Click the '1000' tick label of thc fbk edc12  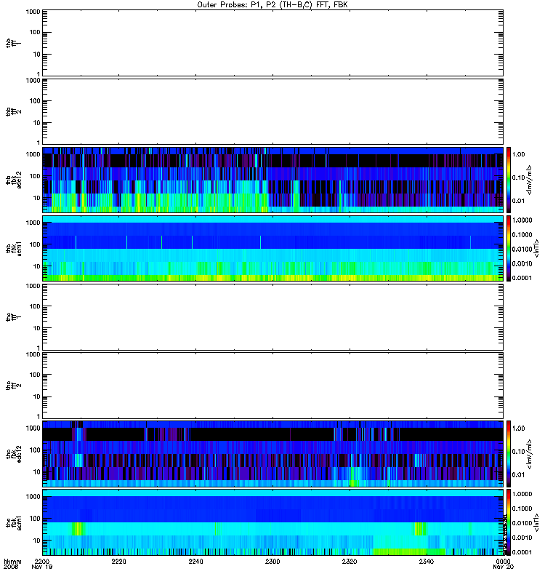tap(33, 428)
